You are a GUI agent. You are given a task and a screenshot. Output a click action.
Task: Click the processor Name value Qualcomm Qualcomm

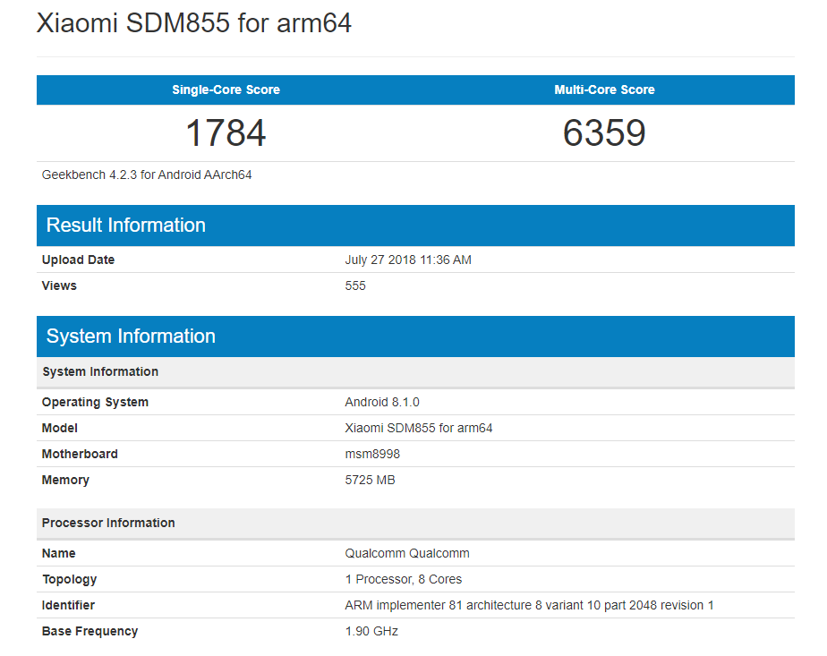(407, 553)
